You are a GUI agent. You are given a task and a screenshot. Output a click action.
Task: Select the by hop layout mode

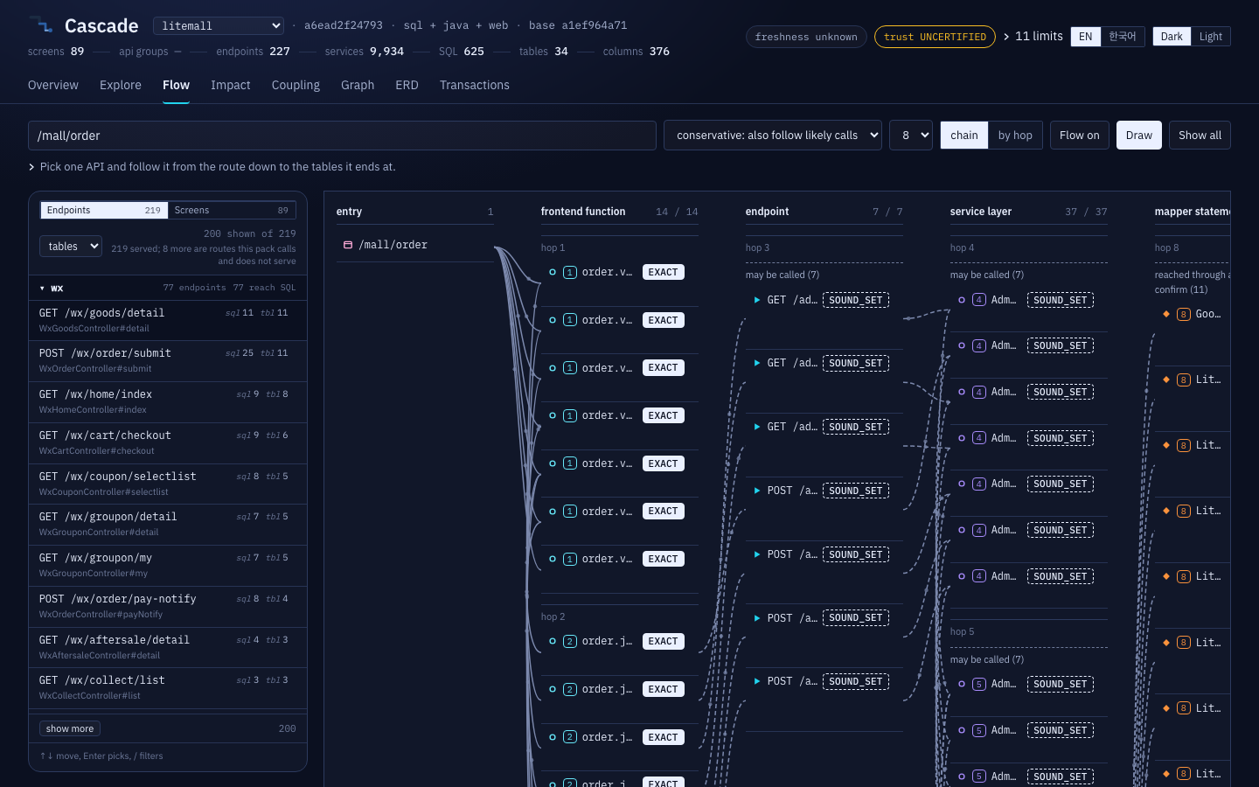pyautogui.click(x=1015, y=136)
